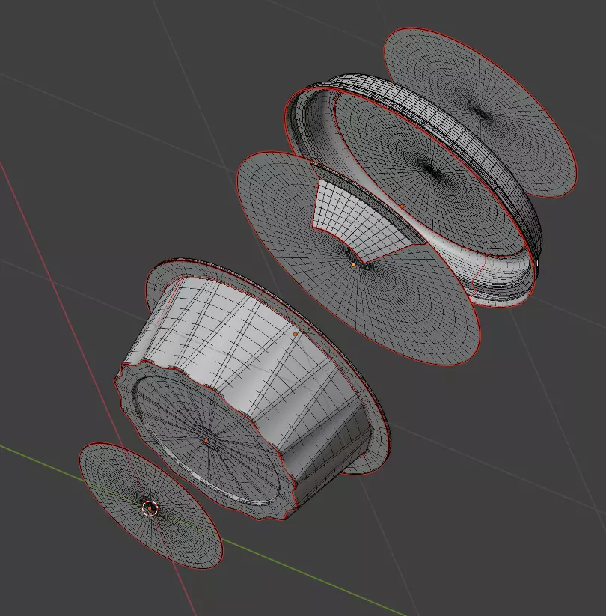Click the origin dot on the cup's side wall
This screenshot has width=606, height=616.
(x=296, y=334)
